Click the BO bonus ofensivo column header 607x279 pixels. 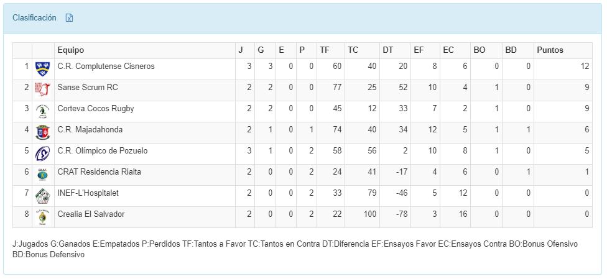click(479, 50)
